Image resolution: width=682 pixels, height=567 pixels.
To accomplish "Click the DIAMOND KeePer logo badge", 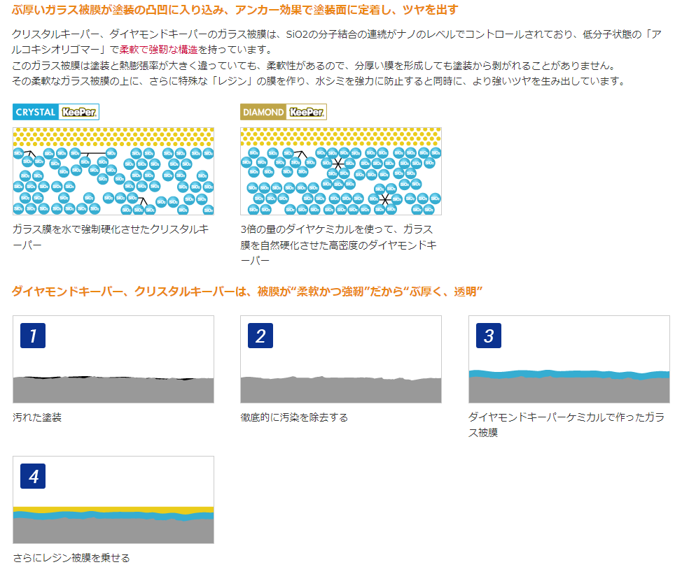I will pos(284,112).
